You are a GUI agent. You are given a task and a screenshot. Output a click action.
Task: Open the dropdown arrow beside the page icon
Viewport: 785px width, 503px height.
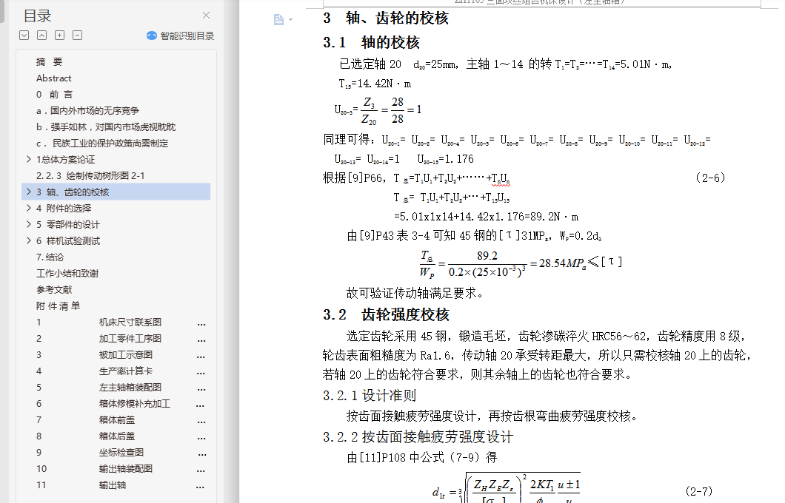coord(290,20)
